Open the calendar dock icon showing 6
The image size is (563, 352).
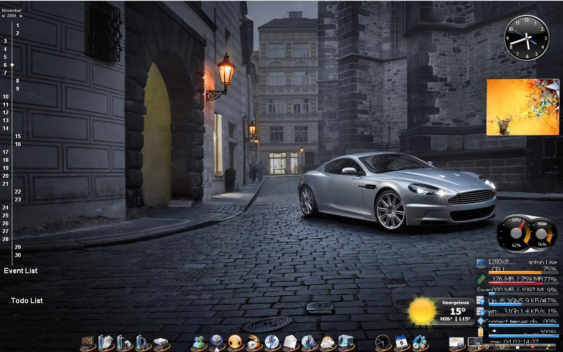(x=401, y=342)
